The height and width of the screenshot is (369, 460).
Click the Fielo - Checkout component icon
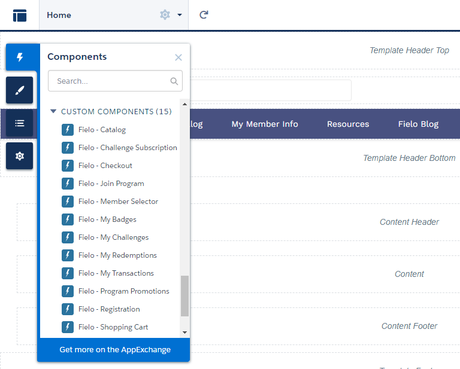point(68,166)
